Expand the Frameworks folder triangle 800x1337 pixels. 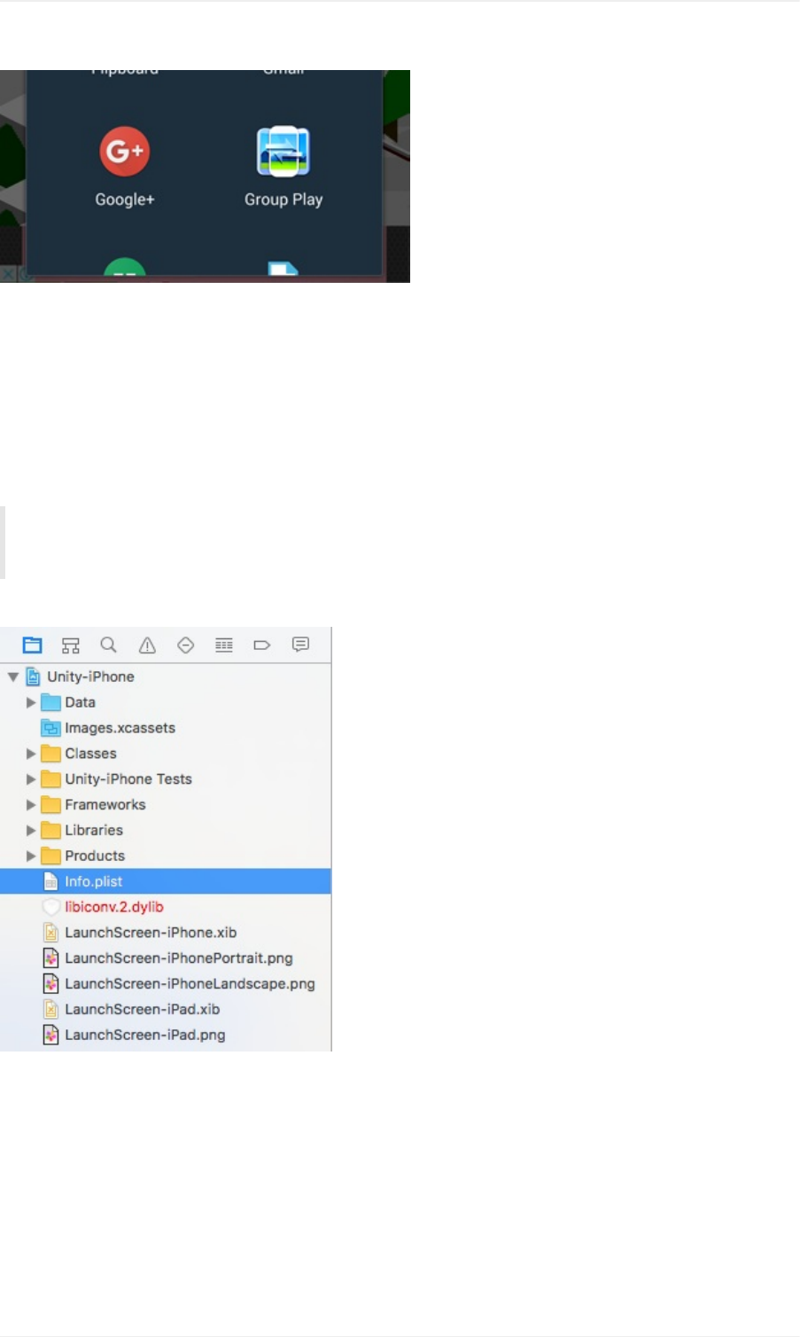pos(31,805)
